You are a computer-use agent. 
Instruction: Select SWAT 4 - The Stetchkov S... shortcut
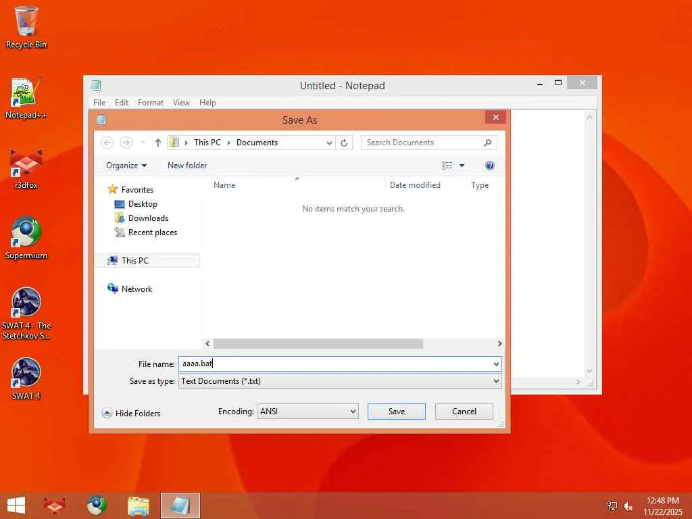[x=26, y=314]
